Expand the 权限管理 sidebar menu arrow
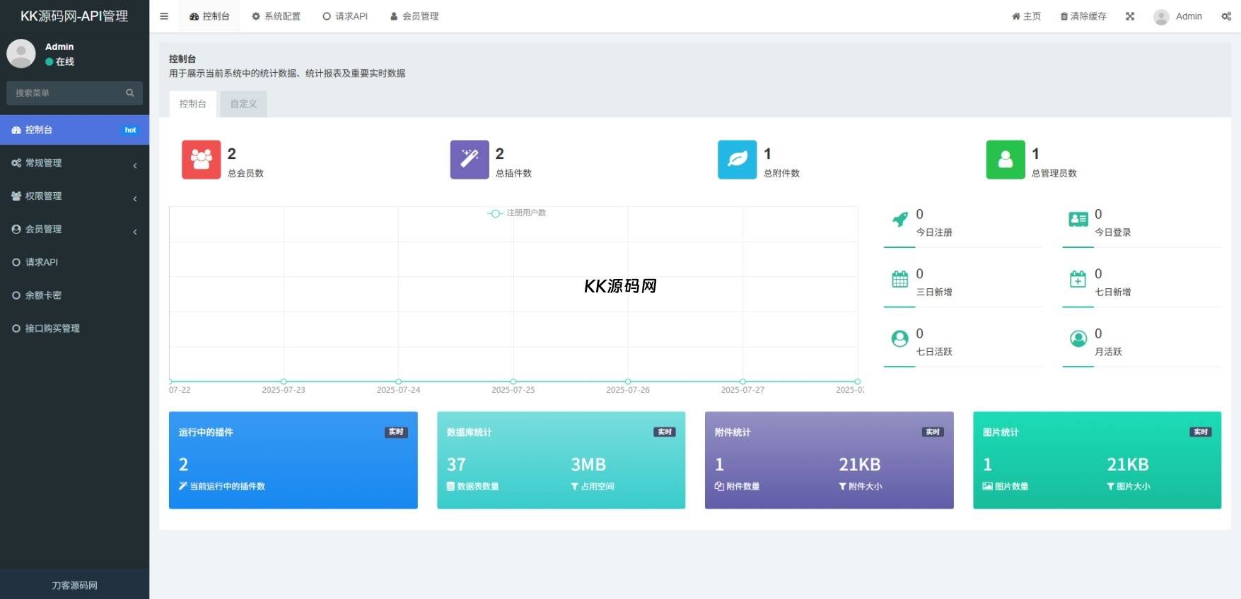Viewport: 1241px width, 599px height. click(x=135, y=198)
